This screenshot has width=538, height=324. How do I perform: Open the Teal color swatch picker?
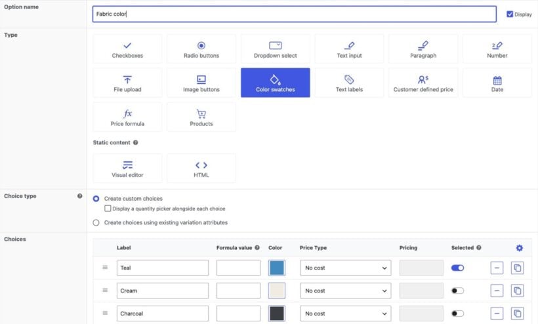(x=277, y=268)
